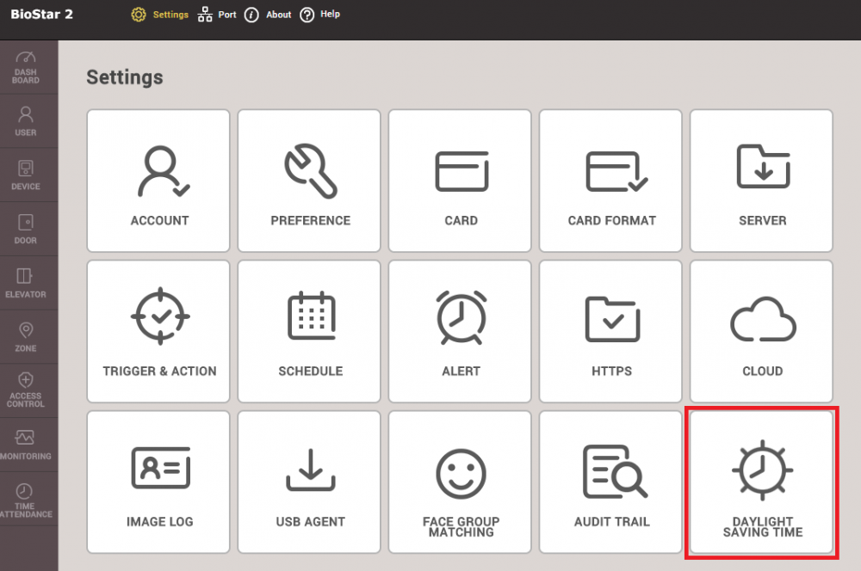861x571 pixels.
Task: Open Preference wrench icon tile
Action: [310, 181]
